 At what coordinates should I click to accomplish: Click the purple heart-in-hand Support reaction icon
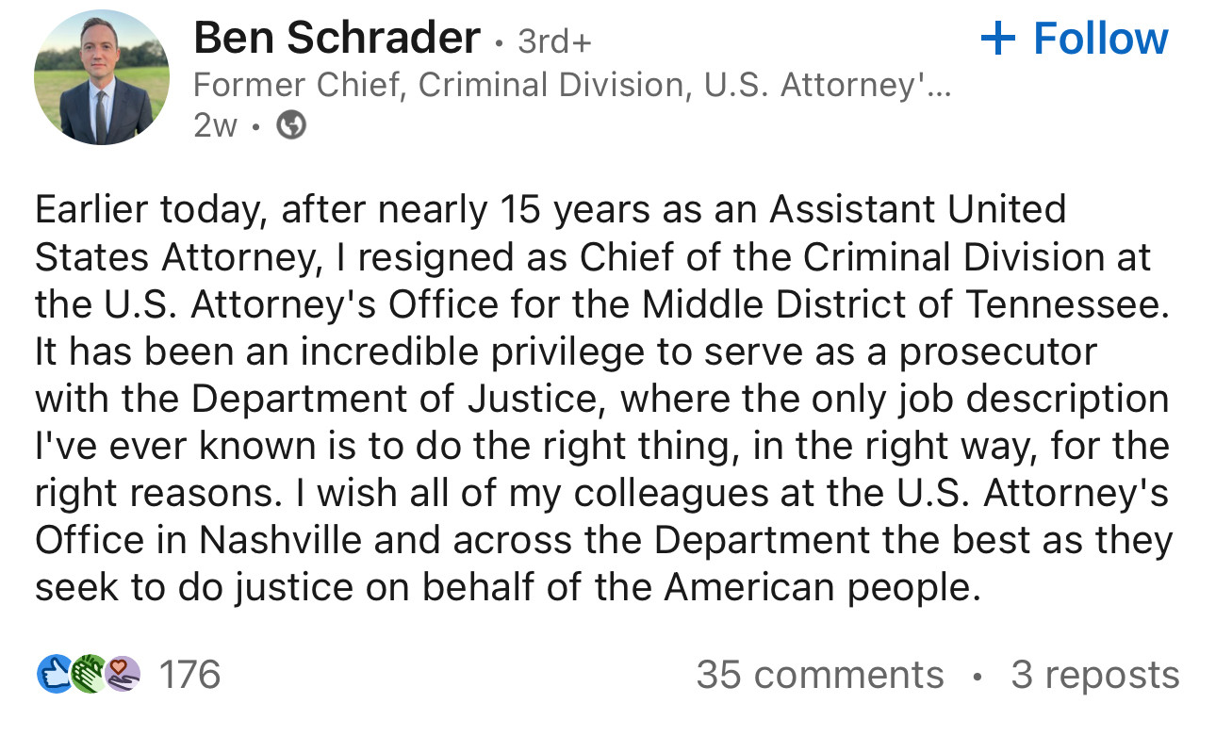123,675
